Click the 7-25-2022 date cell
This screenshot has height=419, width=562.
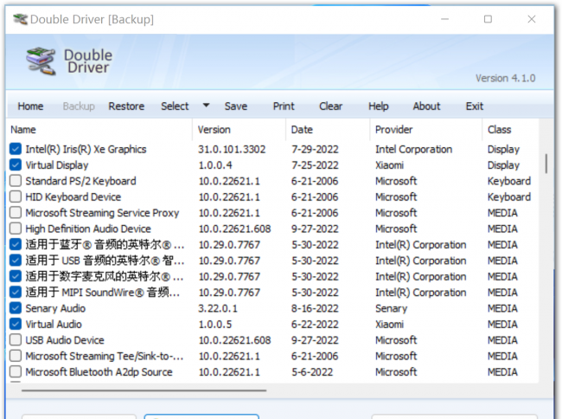[x=315, y=165]
